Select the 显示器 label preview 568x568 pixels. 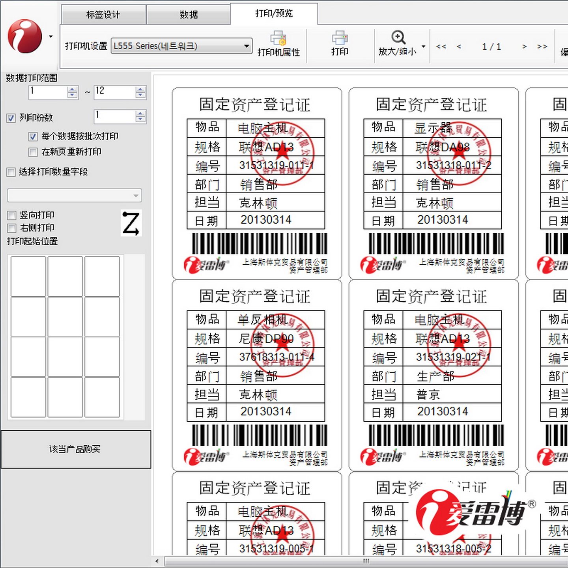433,184
